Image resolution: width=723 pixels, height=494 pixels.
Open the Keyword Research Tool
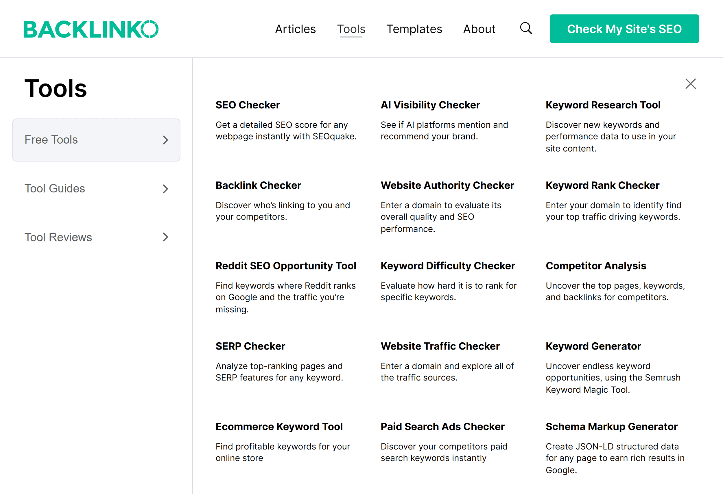[603, 105]
